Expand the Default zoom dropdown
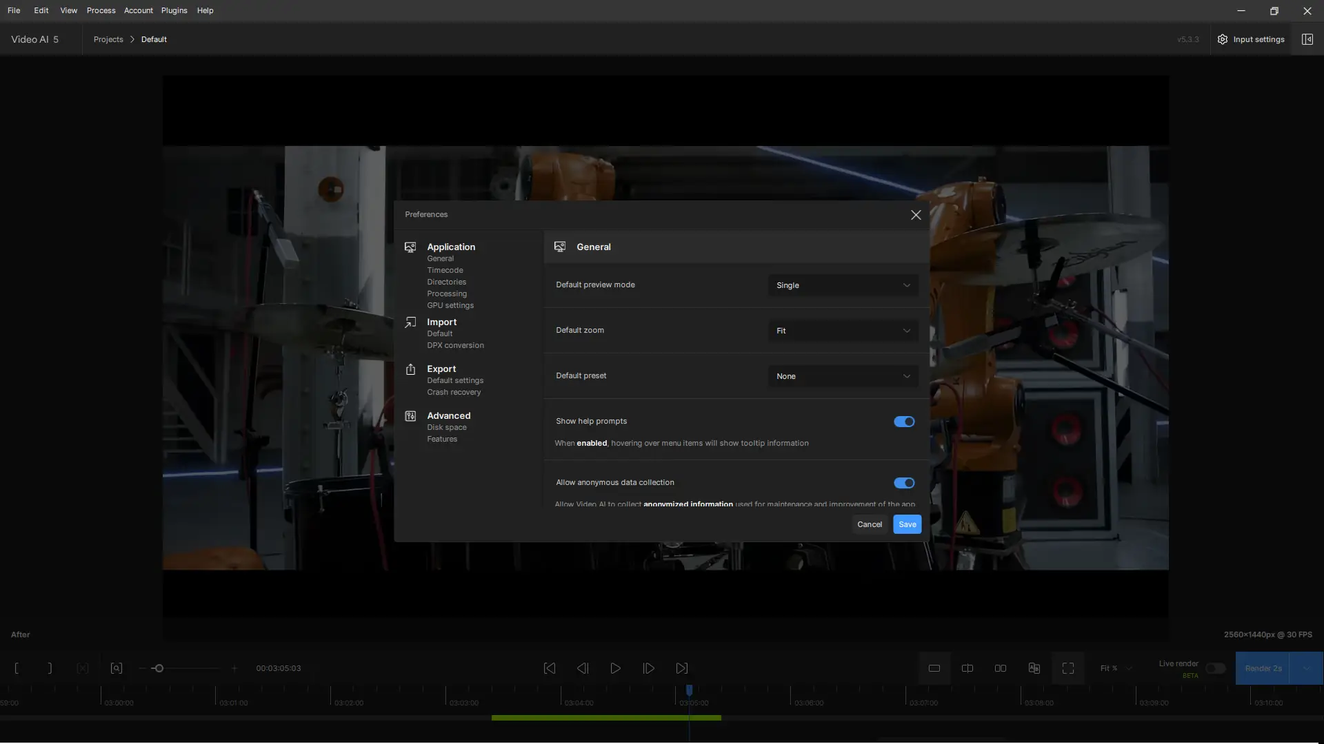Image resolution: width=1324 pixels, height=744 pixels. pos(843,331)
